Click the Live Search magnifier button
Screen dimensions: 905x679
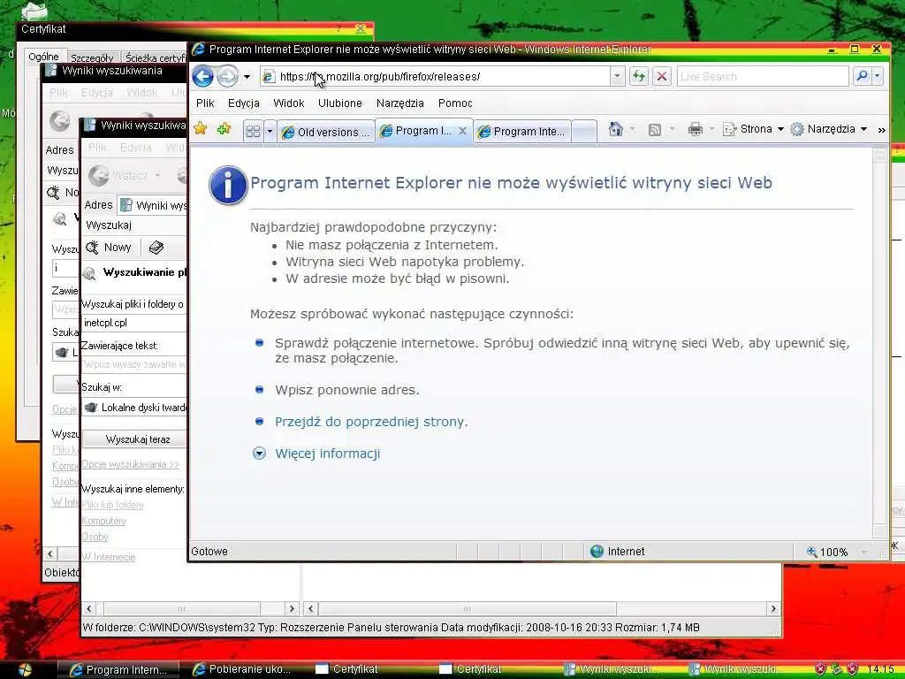pyautogui.click(x=862, y=76)
